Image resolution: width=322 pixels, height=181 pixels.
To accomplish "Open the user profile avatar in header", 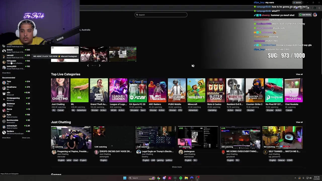I will (x=315, y=15).
